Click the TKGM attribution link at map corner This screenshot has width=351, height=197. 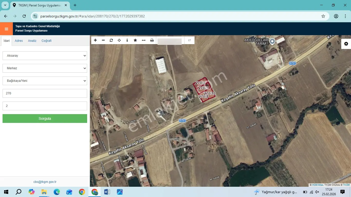346,185
